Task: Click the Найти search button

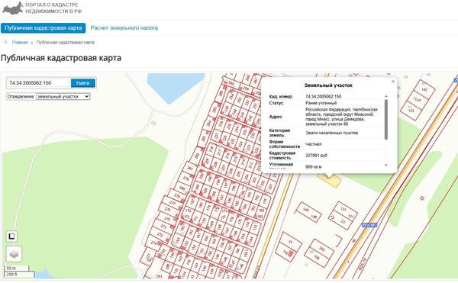Action: click(83, 83)
